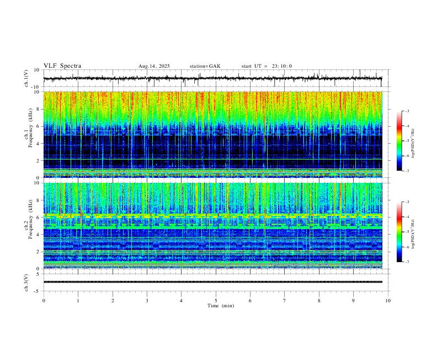Click the time axis tick label '5'

216,301
